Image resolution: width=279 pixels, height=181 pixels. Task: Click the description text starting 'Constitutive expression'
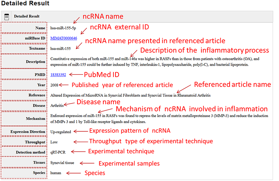[155, 62]
